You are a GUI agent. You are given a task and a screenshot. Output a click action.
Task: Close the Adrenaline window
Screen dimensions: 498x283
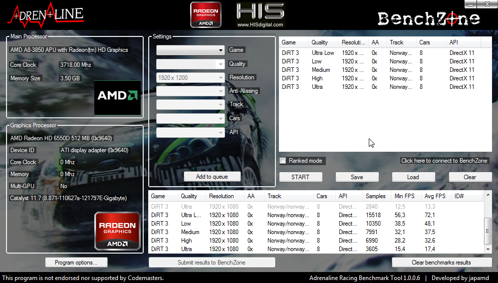488,4
